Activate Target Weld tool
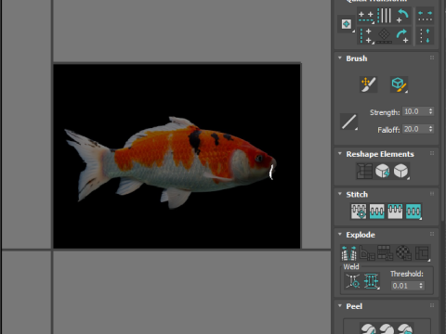446x334 pixels. 353,281
